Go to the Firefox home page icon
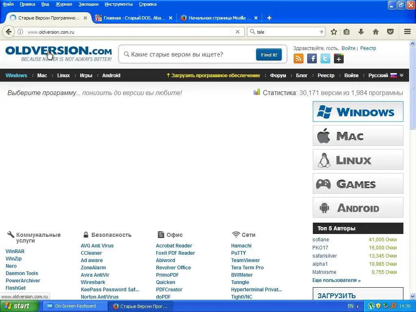The width and height of the screenshot is (416, 312). (375, 32)
